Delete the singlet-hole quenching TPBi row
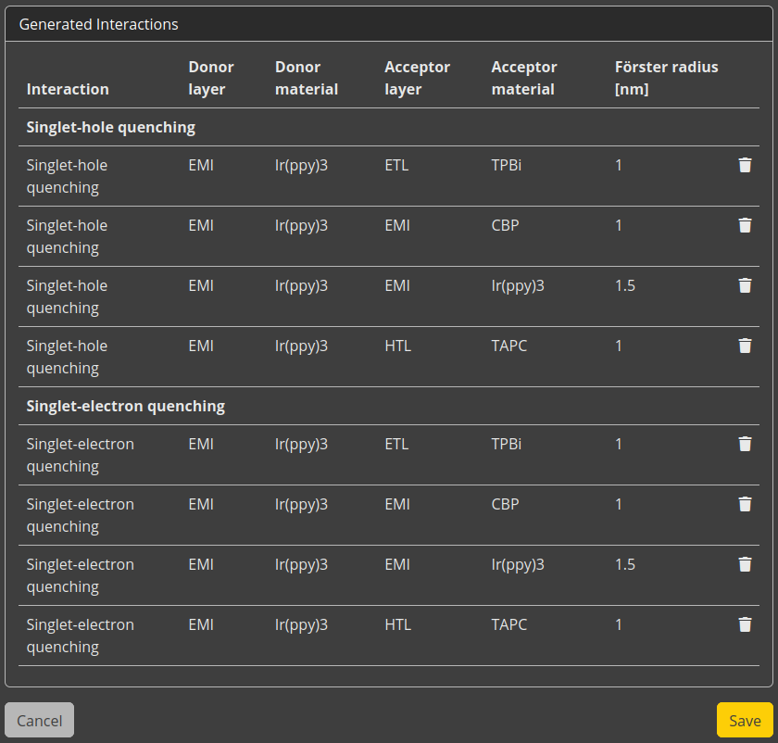This screenshot has width=778, height=743. [x=745, y=166]
